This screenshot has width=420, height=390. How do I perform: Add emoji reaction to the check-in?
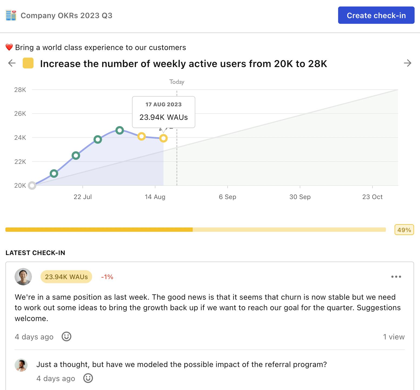(x=66, y=336)
